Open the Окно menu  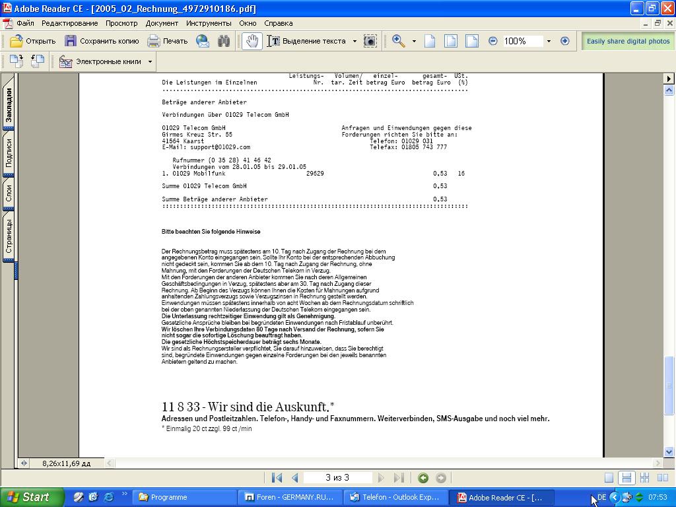pos(248,23)
